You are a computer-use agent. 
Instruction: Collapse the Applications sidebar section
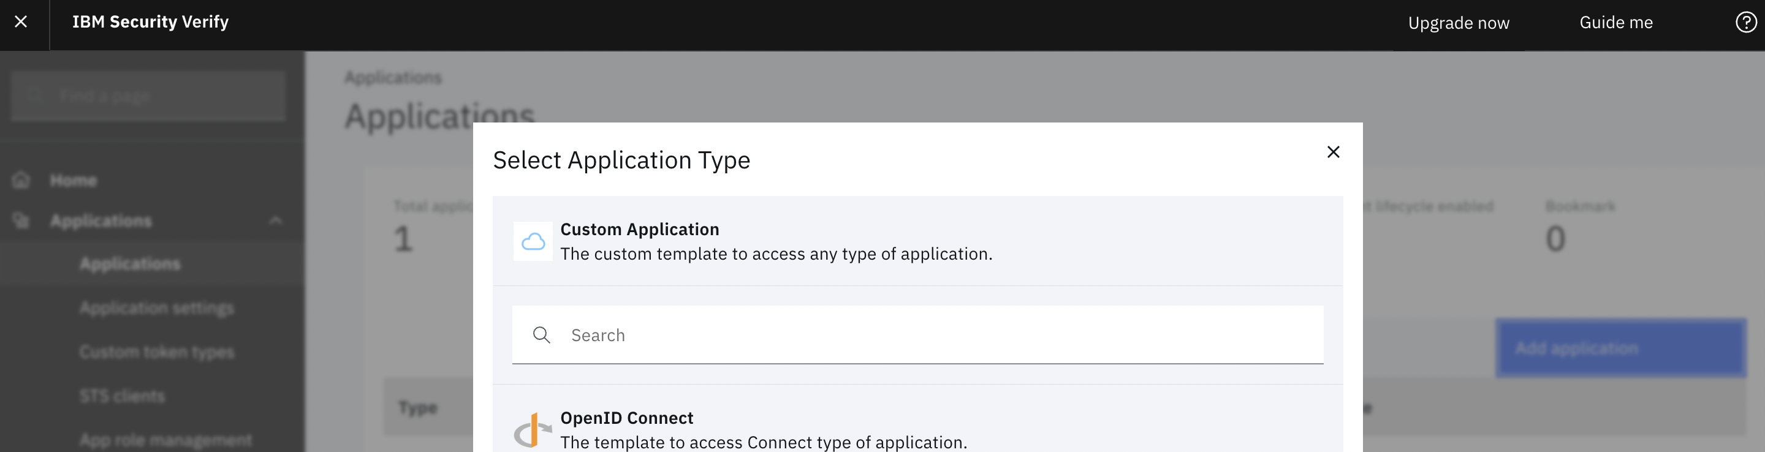coord(275,220)
